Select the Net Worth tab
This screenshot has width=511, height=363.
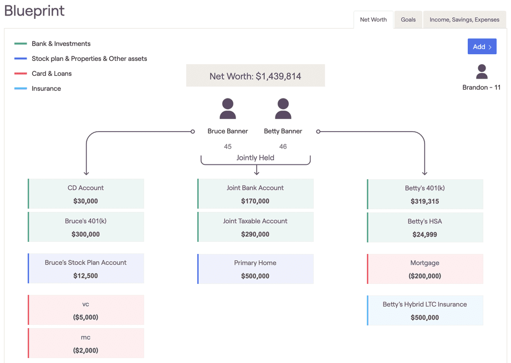point(373,19)
